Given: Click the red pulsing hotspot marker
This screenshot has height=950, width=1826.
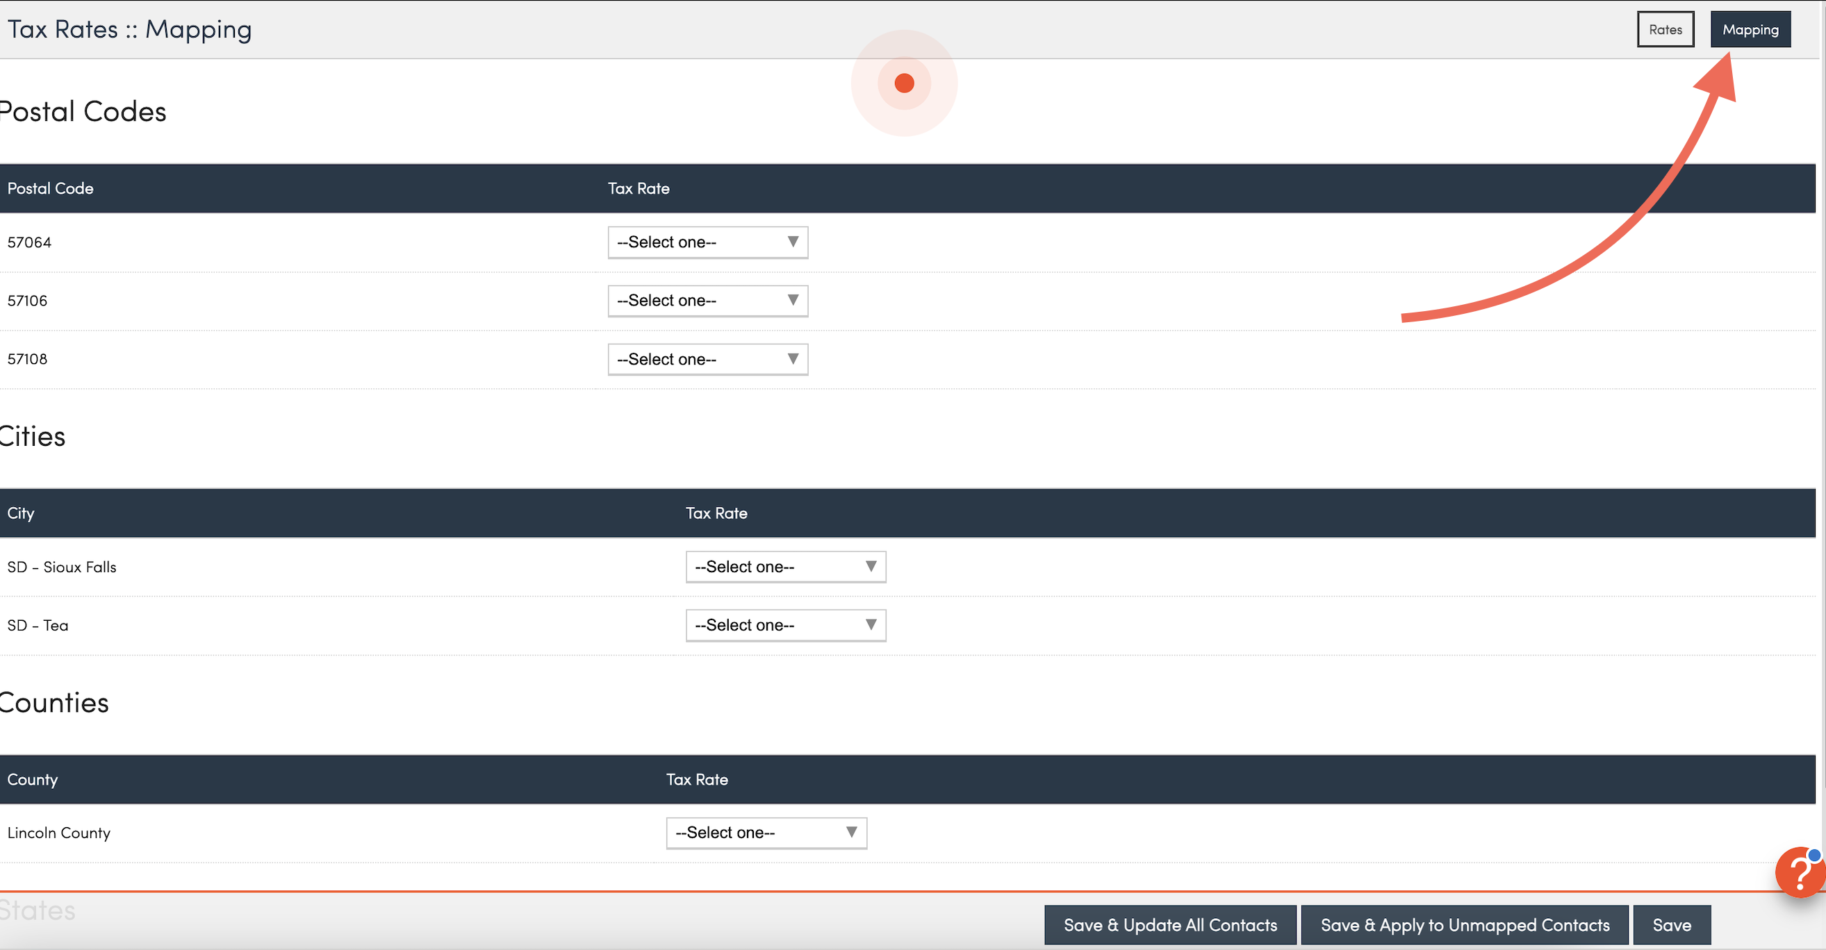Looking at the screenshot, I should pos(904,83).
